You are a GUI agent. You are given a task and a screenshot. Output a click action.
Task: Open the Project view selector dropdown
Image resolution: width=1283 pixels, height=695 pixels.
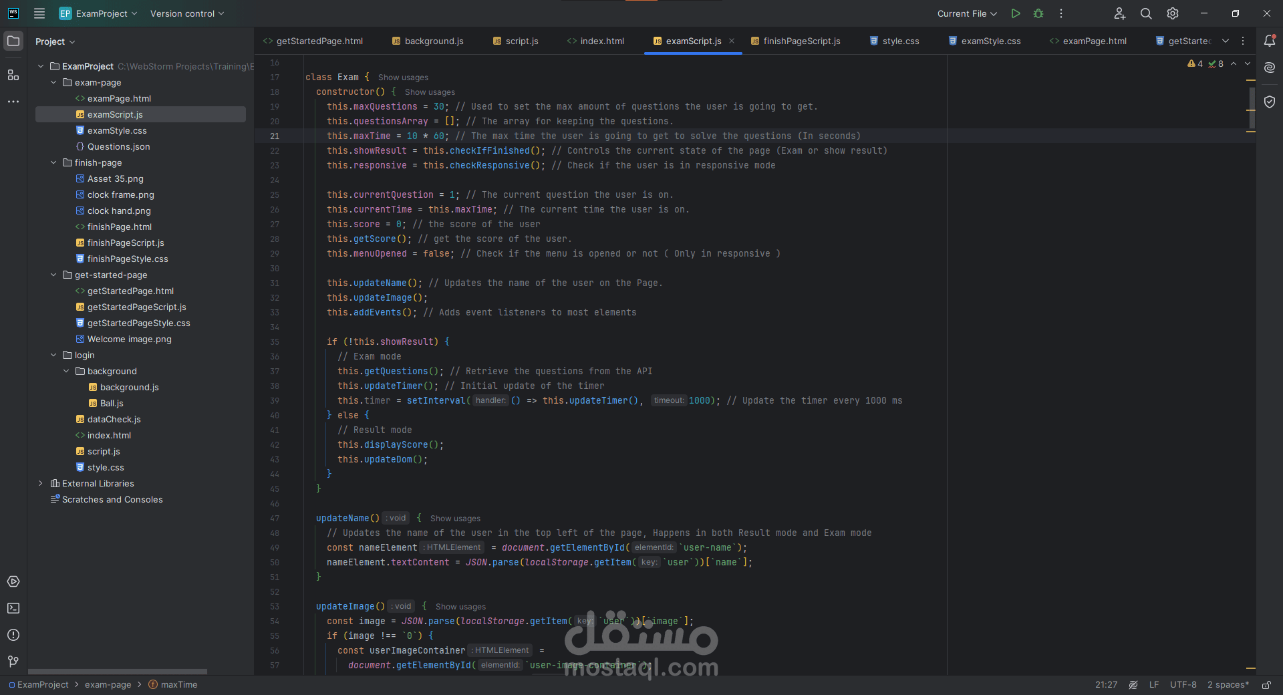[55, 41]
